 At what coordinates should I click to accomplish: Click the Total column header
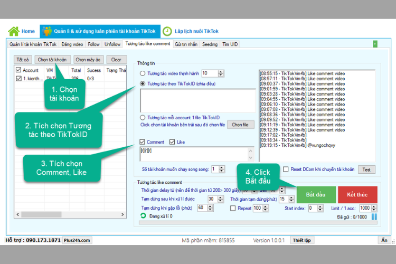coord(76,70)
